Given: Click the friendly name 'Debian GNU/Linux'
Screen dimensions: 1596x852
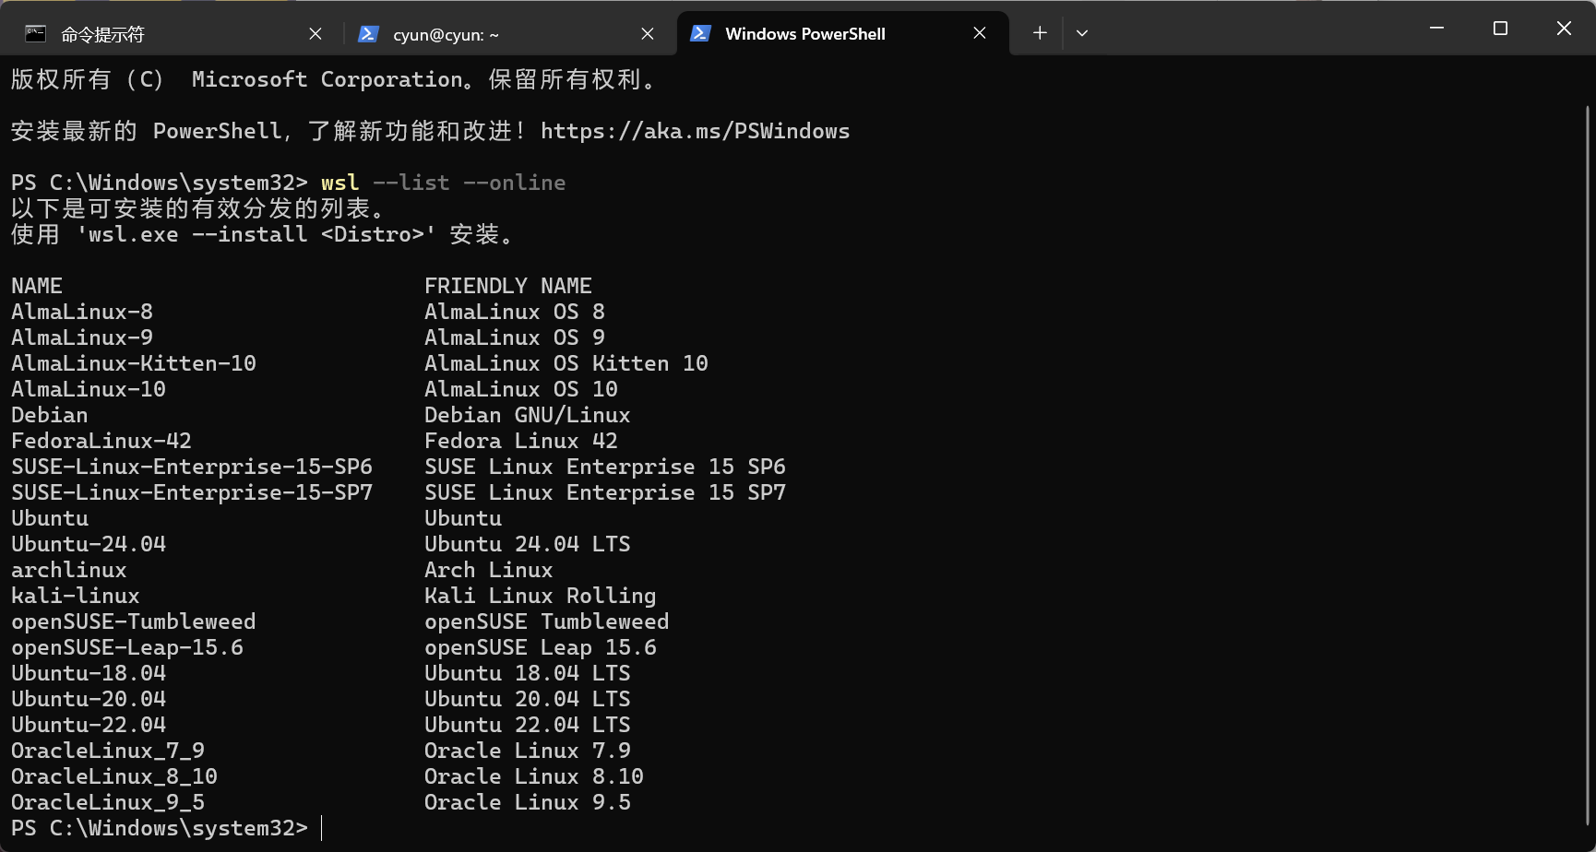Looking at the screenshot, I should pos(528,415).
